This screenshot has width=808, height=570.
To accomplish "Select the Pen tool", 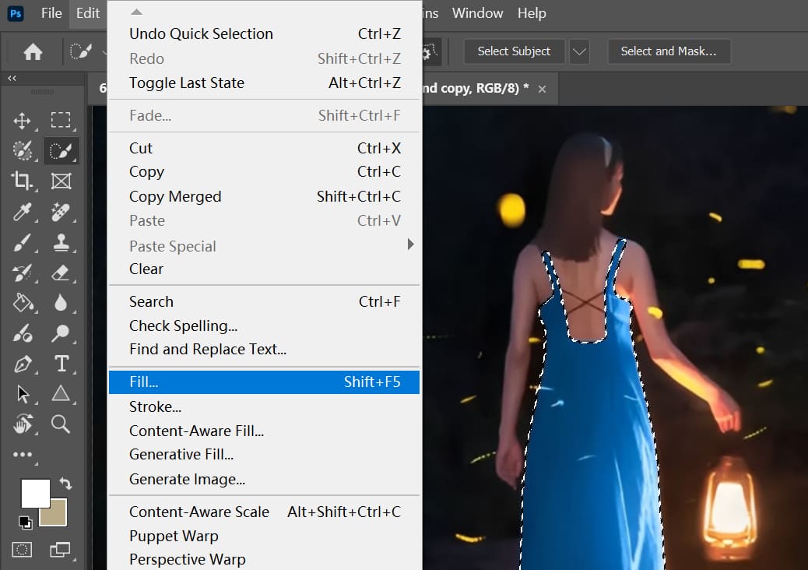I will (23, 363).
